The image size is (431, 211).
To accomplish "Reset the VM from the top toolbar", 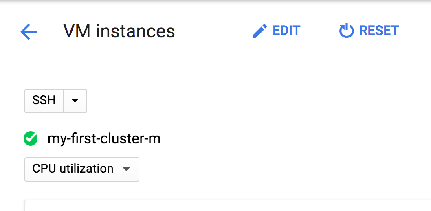I will [369, 31].
